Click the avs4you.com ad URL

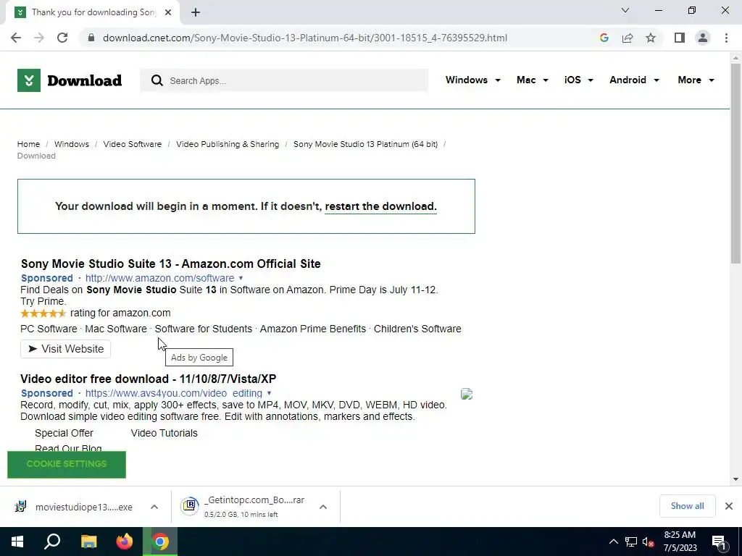(174, 393)
